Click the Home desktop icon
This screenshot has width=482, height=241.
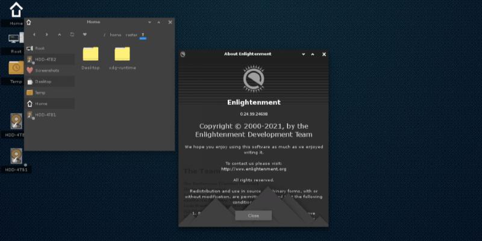click(16, 10)
